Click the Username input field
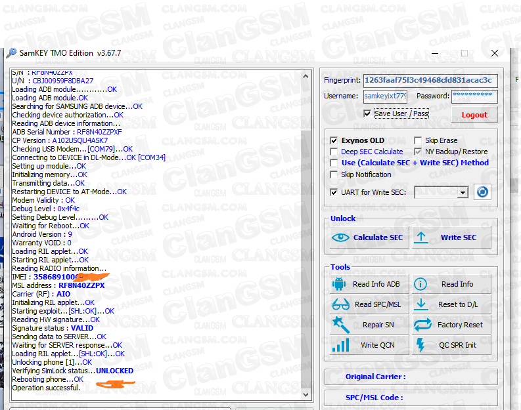 tap(385, 96)
